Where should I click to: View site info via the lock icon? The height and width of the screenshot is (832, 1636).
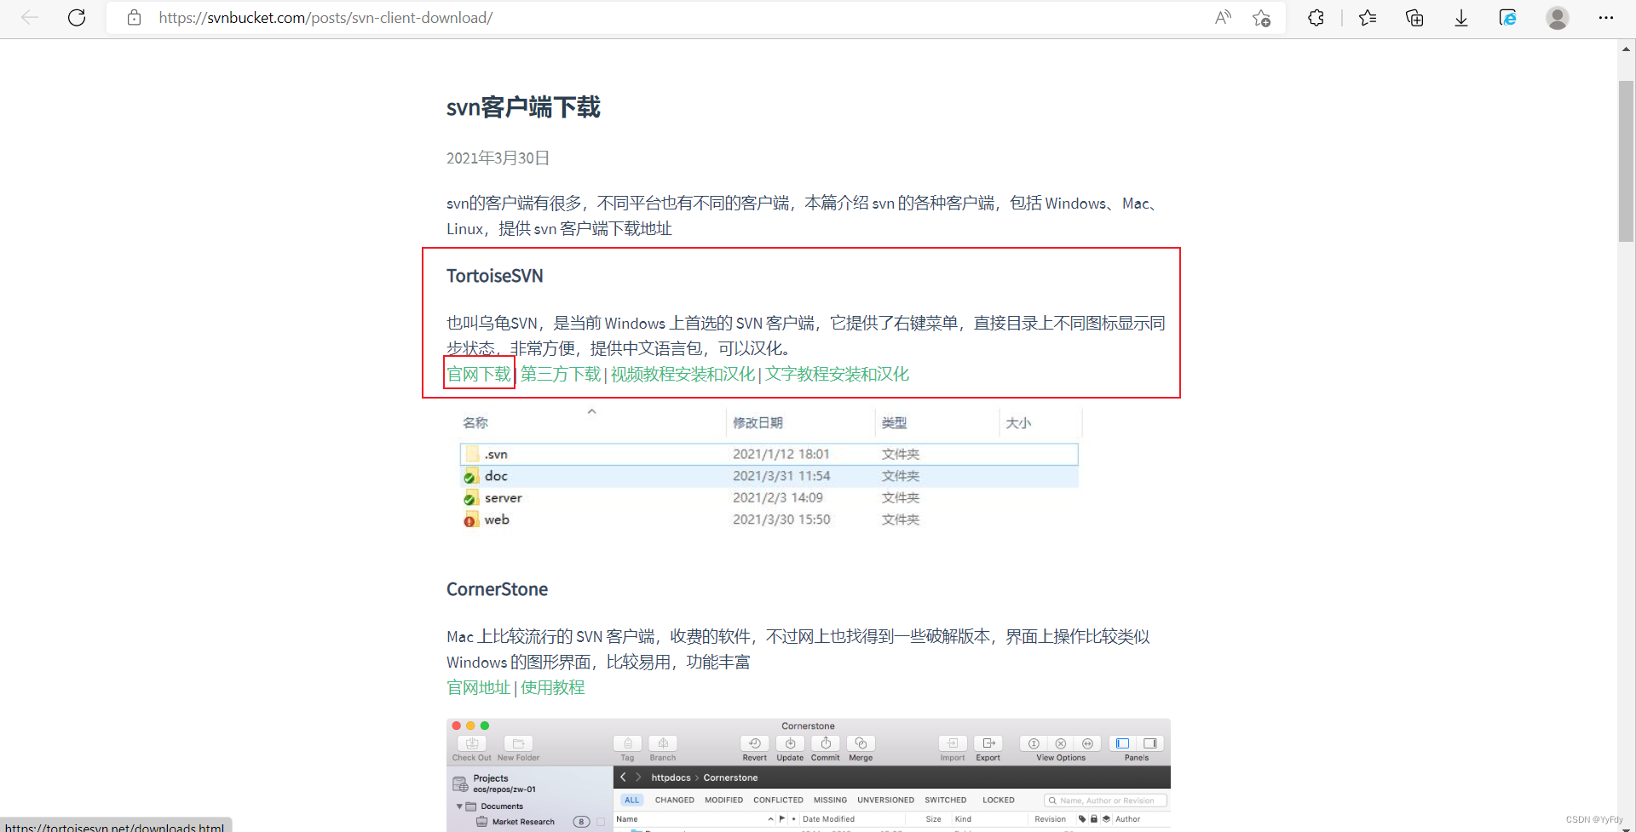[x=134, y=18]
